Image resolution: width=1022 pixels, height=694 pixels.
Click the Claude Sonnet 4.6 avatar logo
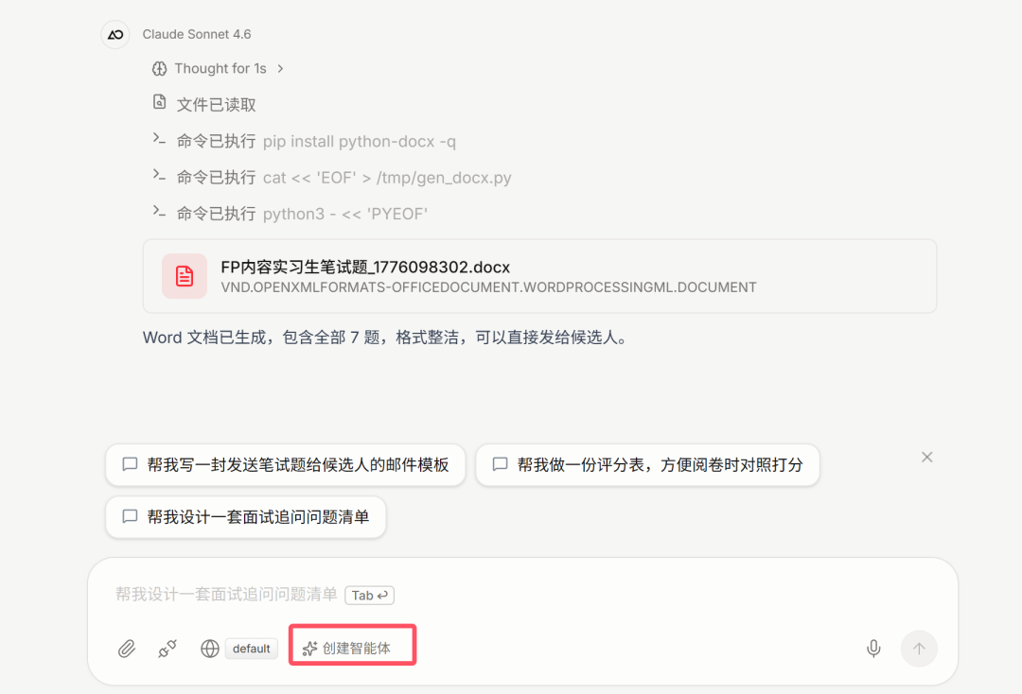point(115,34)
